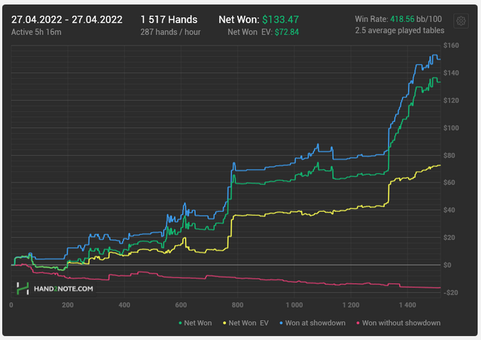Click the Win Rate 418.56 bb/100 text
Image resolution: width=481 pixels, height=340 pixels.
tap(399, 19)
